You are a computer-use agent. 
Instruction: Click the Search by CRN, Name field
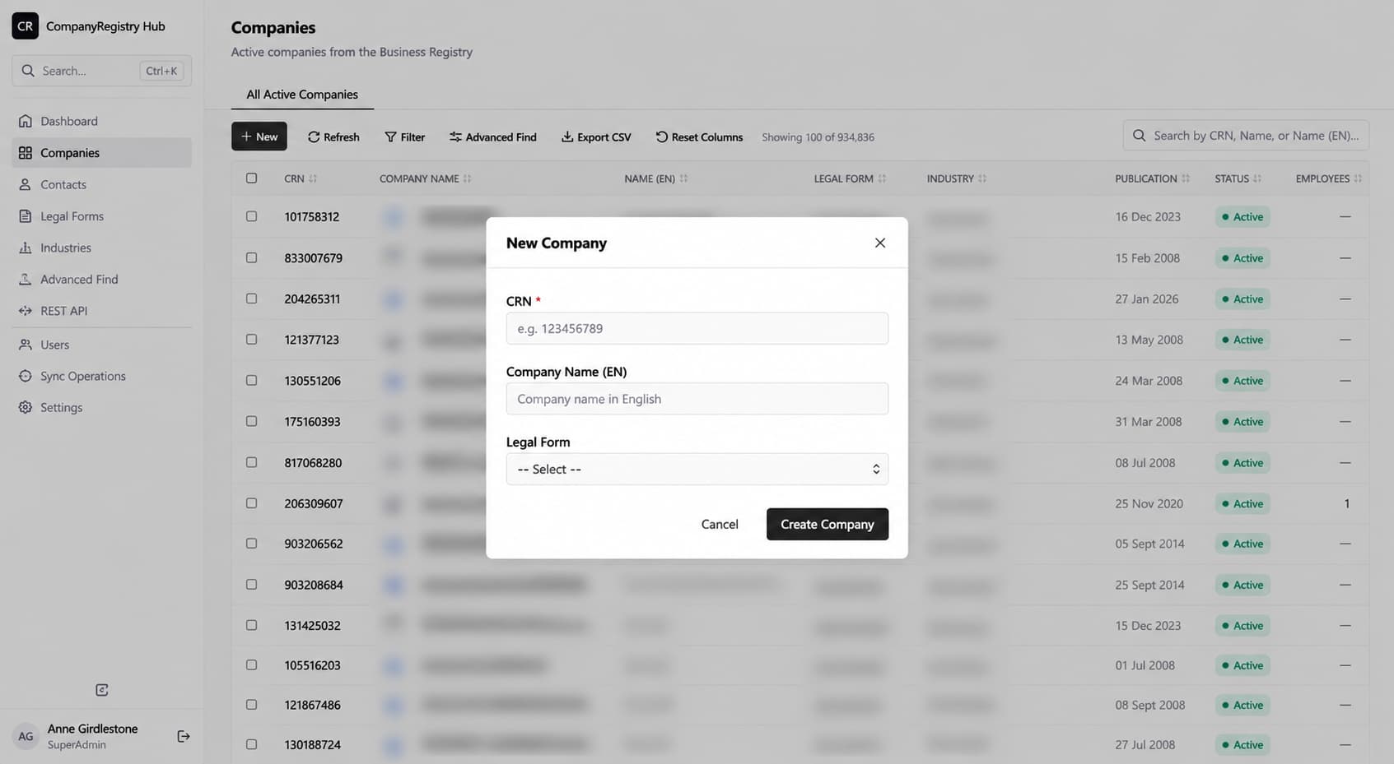point(1246,136)
